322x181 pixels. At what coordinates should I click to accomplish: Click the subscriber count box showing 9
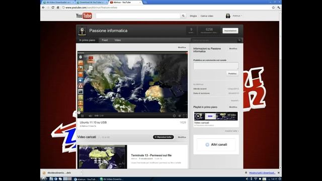[191, 31]
